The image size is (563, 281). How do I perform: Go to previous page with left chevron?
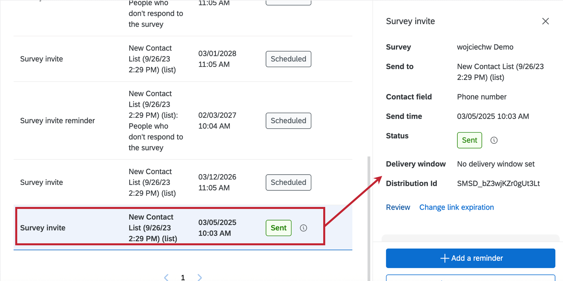(166, 277)
